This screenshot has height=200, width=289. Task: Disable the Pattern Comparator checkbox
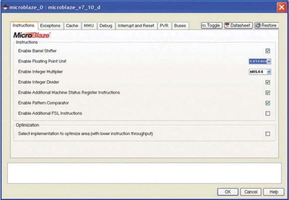click(268, 103)
